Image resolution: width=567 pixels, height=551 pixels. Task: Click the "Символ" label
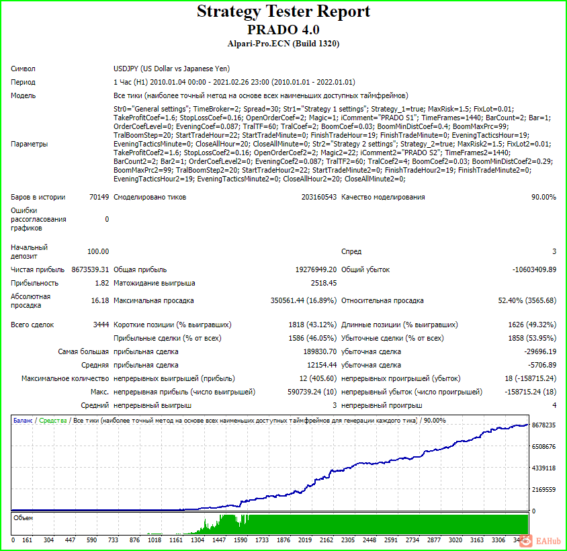point(23,69)
